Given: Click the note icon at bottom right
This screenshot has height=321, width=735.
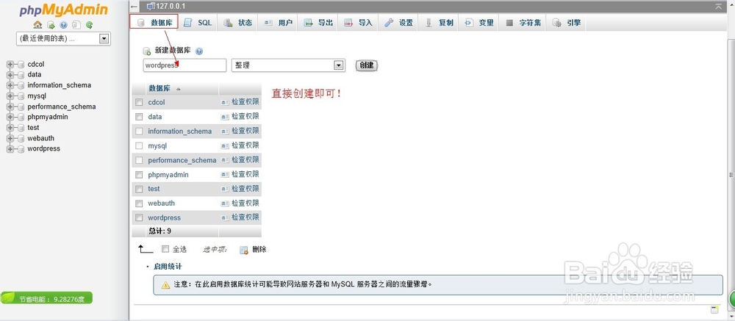Looking at the screenshot, I should [714, 309].
